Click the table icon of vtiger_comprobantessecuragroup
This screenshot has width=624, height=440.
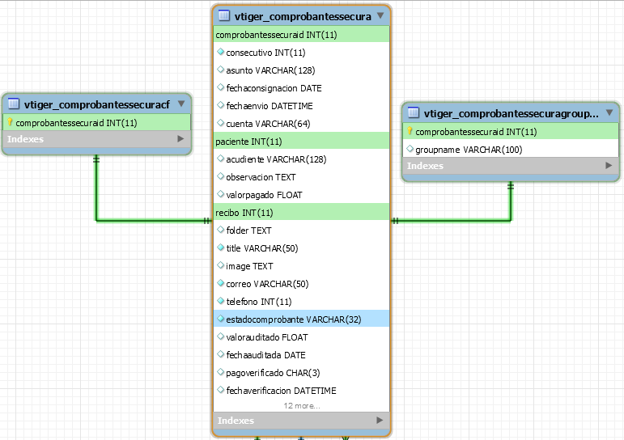[414, 113]
